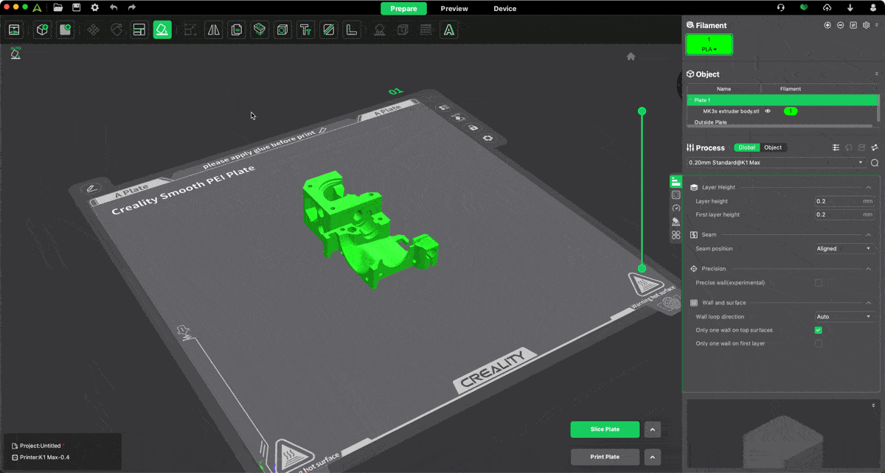This screenshot has width=885, height=473.
Task: Click the add filament plus icon
Action: 827,25
